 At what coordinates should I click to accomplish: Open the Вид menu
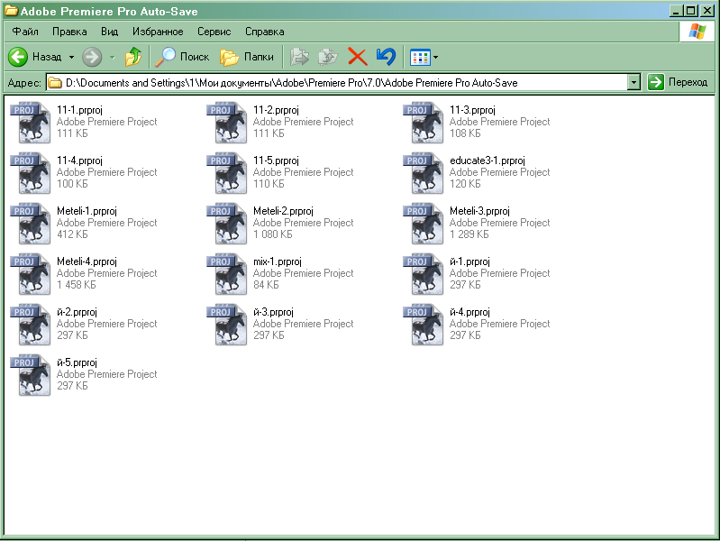[109, 32]
